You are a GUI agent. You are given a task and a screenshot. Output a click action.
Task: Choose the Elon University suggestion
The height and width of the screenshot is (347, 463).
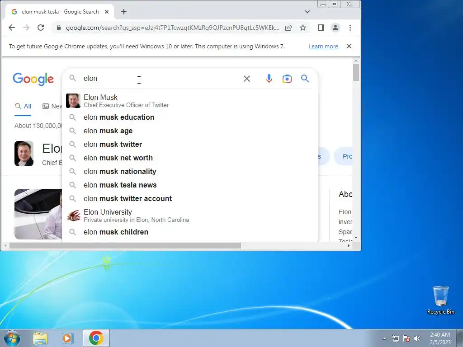pyautogui.click(x=190, y=216)
